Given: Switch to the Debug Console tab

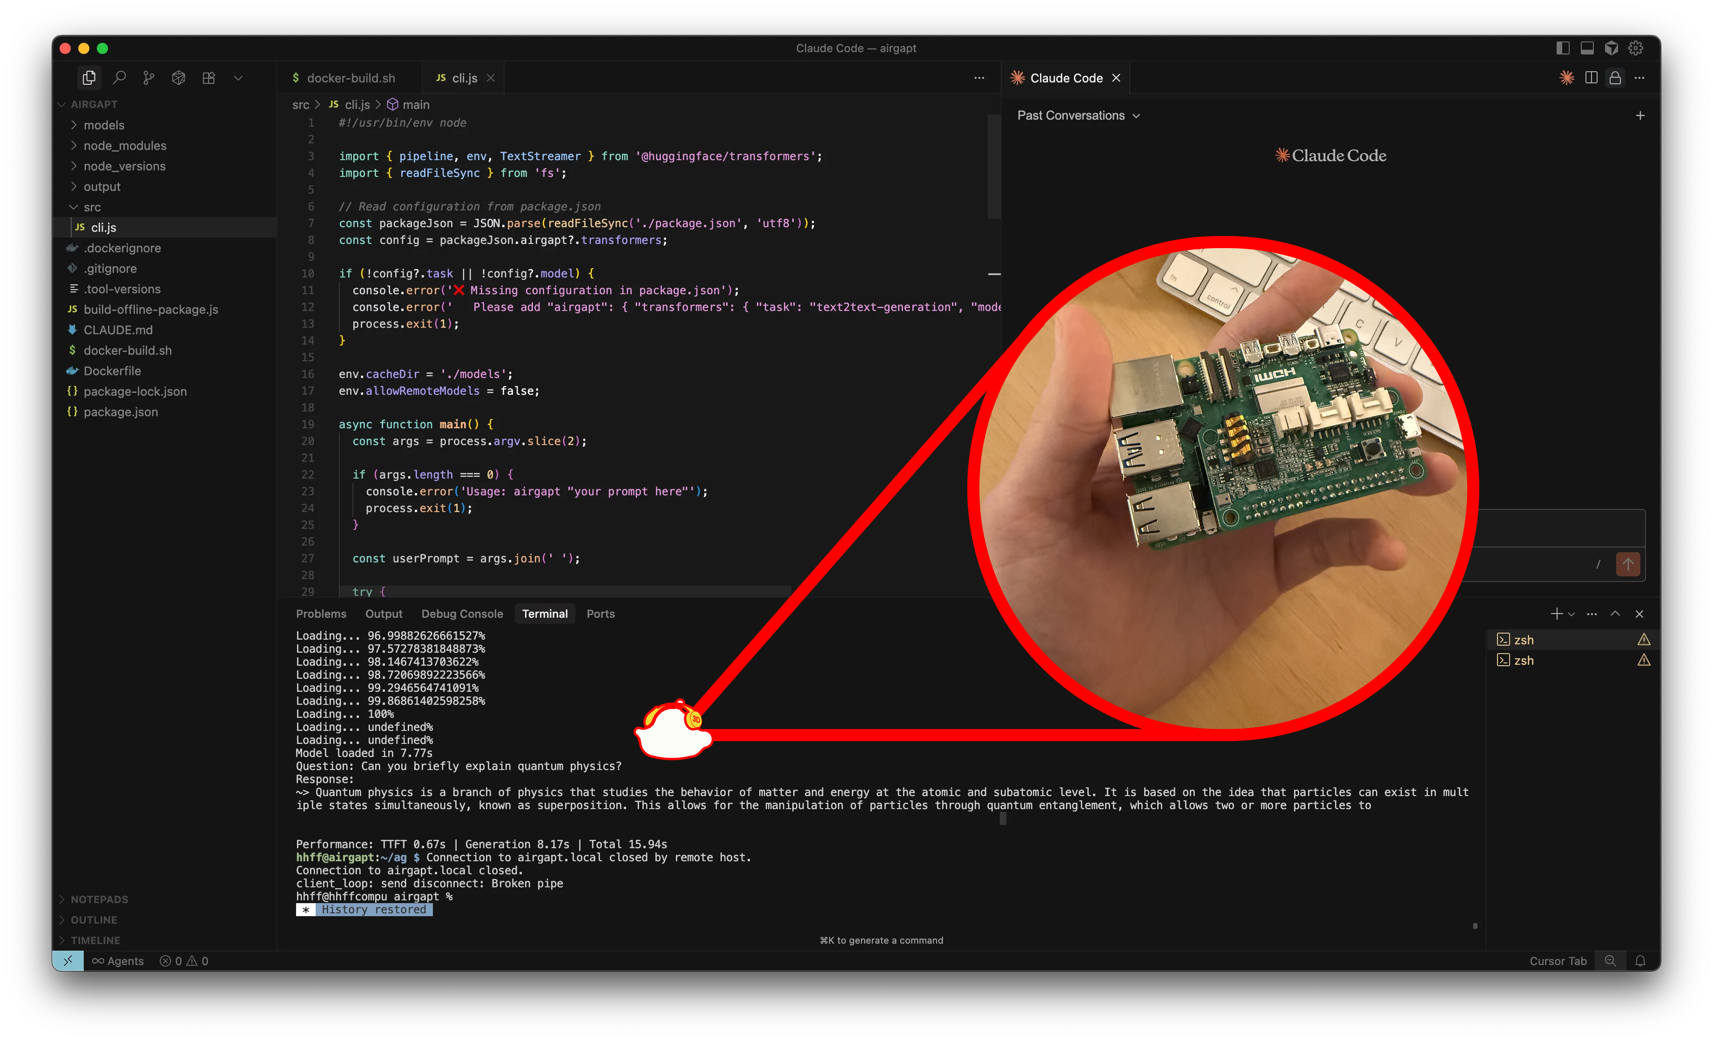Looking at the screenshot, I should [x=462, y=614].
